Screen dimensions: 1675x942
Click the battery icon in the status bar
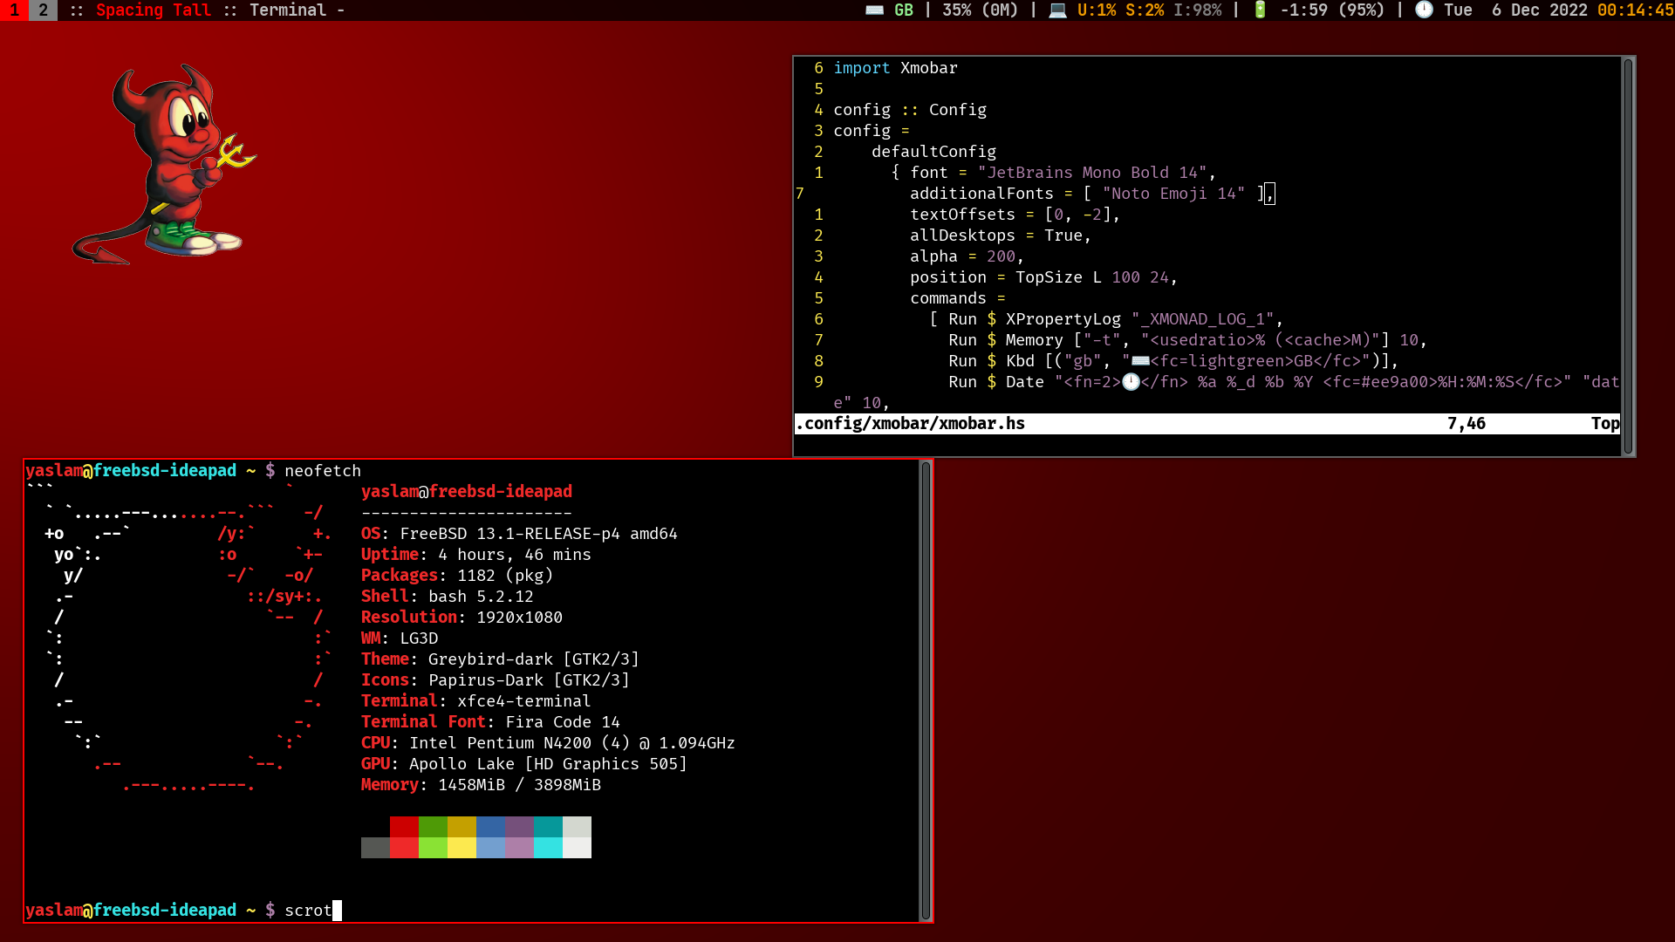[1260, 10]
